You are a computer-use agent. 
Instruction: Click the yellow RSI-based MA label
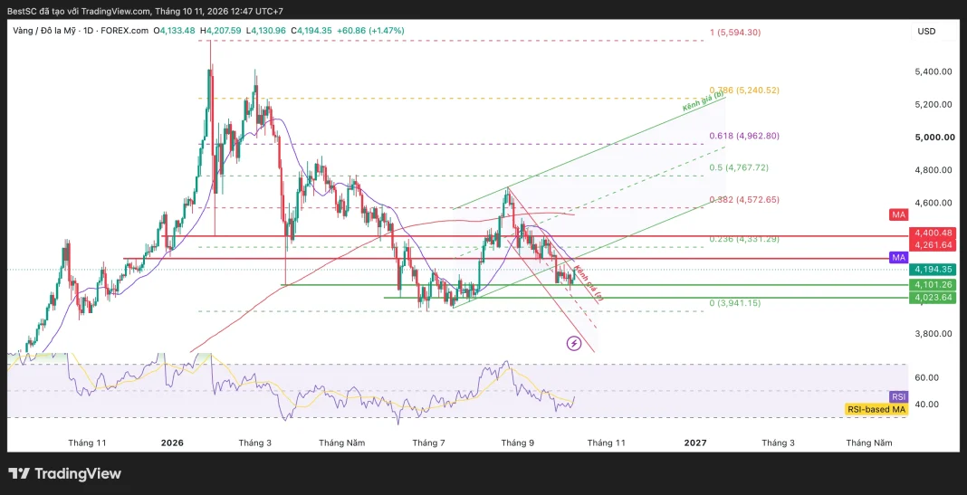(876, 408)
